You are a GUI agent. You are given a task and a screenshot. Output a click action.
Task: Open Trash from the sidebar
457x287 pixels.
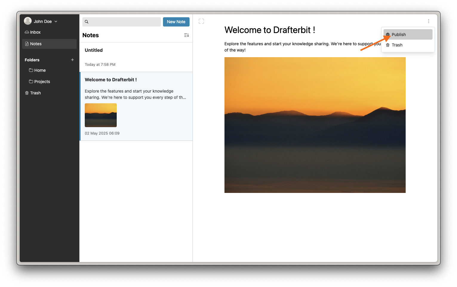(x=35, y=93)
